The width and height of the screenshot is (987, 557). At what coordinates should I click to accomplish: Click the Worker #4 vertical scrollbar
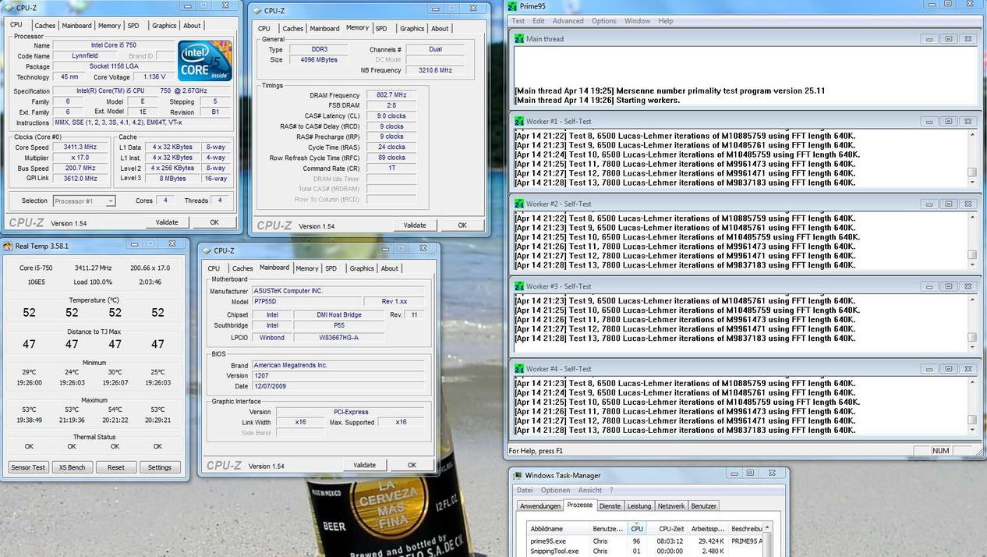pos(971,407)
